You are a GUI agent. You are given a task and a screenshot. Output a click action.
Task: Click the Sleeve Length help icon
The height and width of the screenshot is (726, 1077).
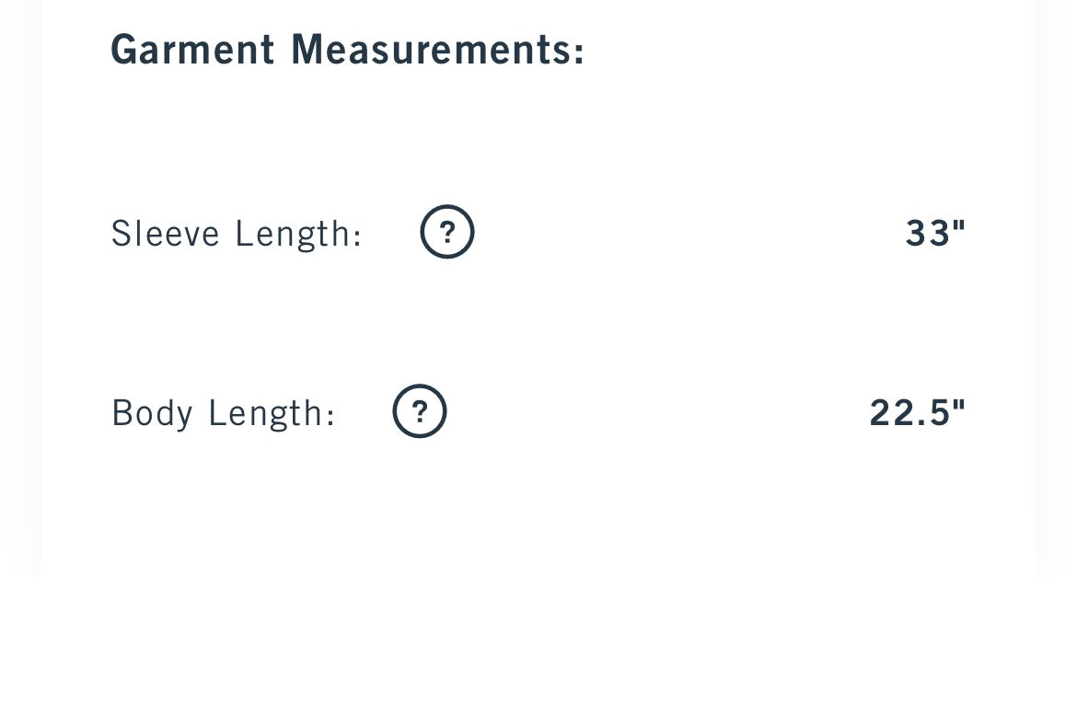tap(447, 232)
